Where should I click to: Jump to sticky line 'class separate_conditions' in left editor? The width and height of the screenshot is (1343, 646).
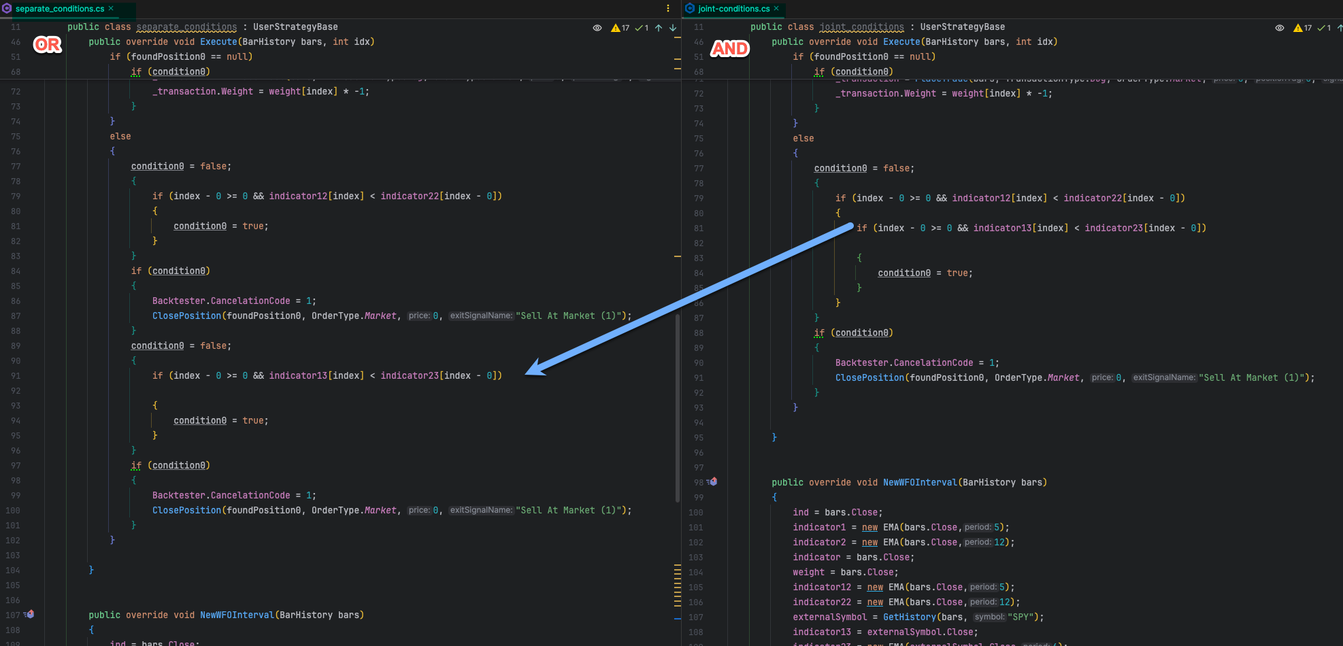[203, 27]
